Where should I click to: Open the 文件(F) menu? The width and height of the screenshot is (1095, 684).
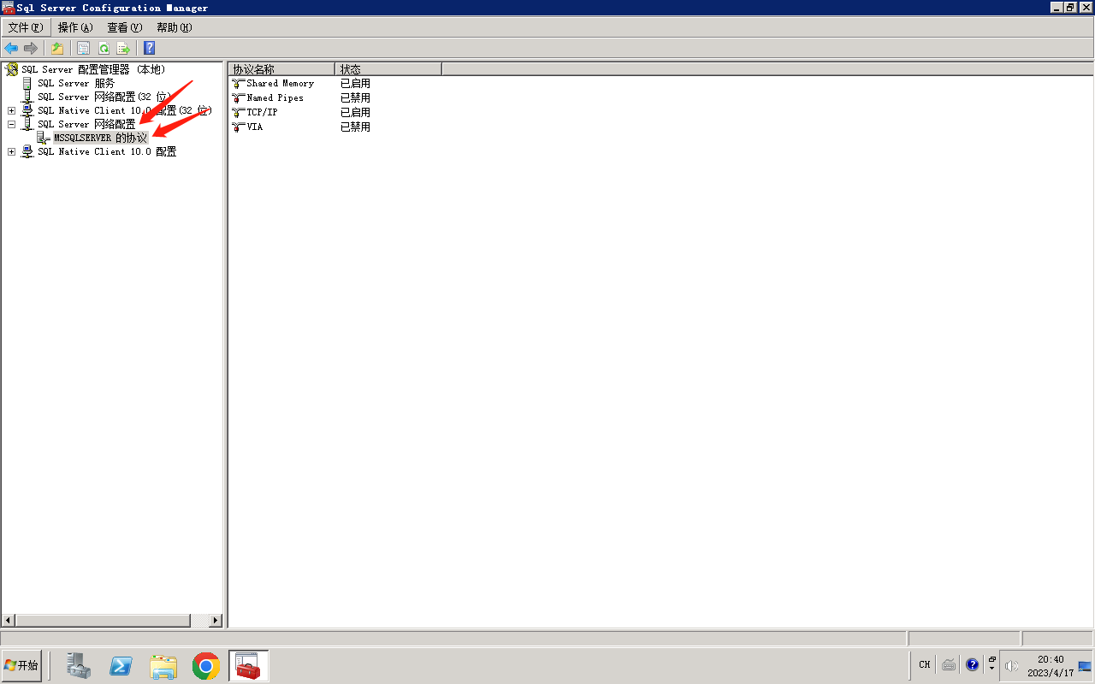pos(25,27)
